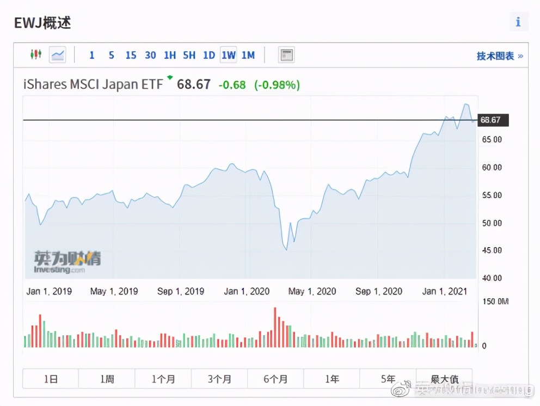Click the 68.67 price marker on axis
Image resolution: width=540 pixels, height=406 pixels.
493,120
